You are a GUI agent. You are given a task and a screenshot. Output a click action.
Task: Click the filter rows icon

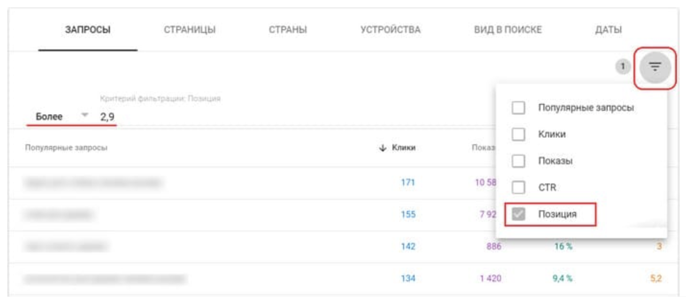click(655, 67)
